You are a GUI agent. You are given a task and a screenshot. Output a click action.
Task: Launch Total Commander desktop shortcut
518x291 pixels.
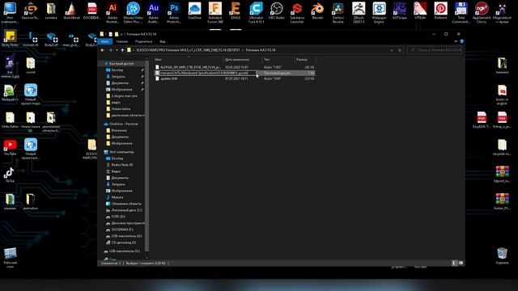point(461,12)
